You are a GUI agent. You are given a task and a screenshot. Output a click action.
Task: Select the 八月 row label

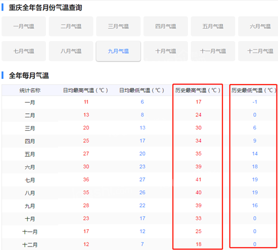click(x=30, y=193)
